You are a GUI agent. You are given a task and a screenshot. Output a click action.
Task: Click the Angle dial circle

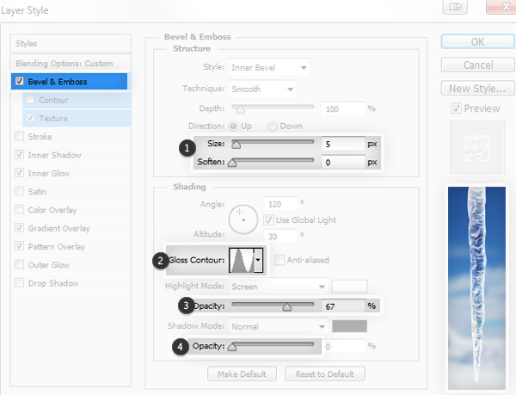[243, 221]
